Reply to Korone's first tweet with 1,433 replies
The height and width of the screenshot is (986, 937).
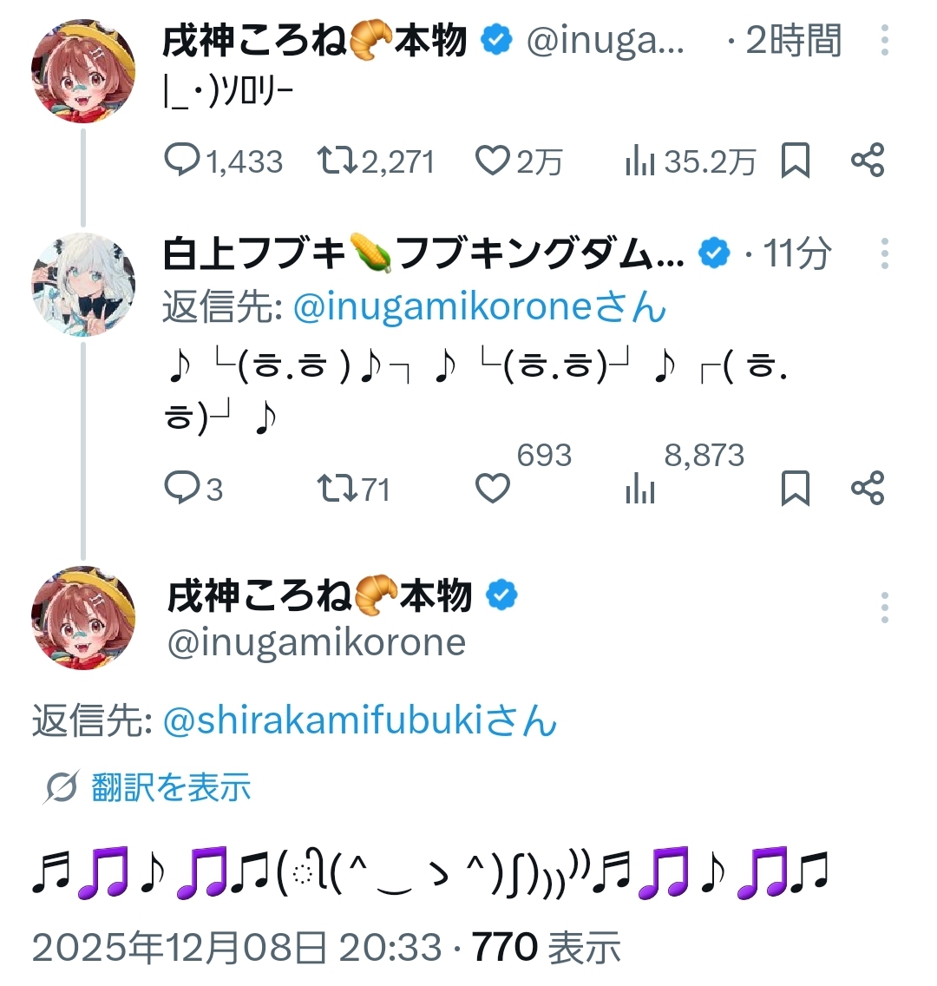pos(182,161)
